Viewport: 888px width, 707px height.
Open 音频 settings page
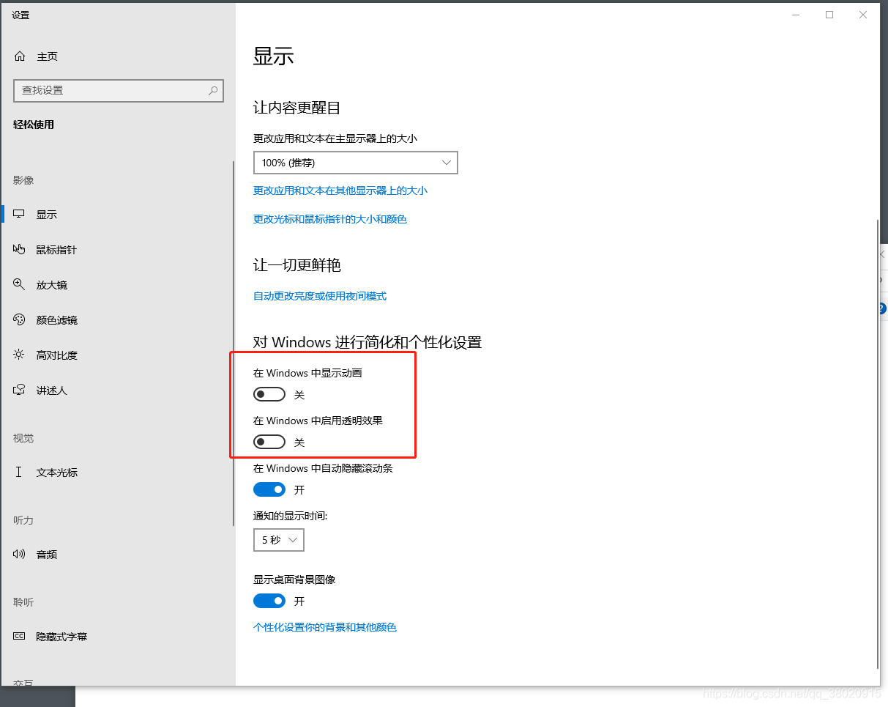pyautogui.click(x=47, y=555)
